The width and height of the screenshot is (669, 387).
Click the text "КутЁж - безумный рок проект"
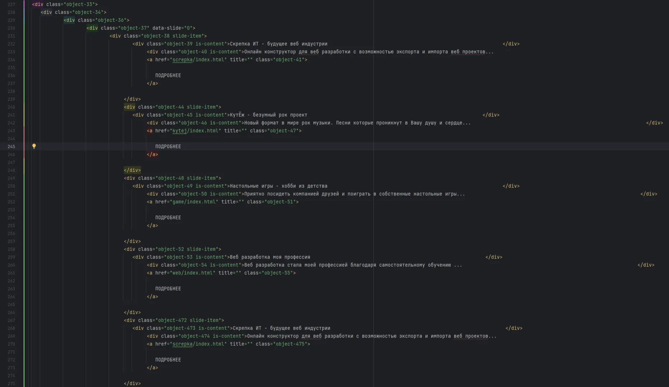coord(268,115)
